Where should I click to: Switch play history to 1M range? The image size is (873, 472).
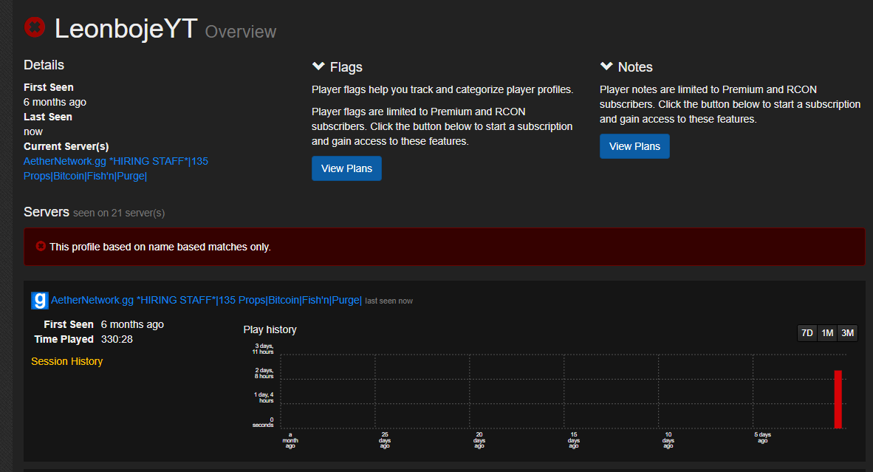[827, 333]
